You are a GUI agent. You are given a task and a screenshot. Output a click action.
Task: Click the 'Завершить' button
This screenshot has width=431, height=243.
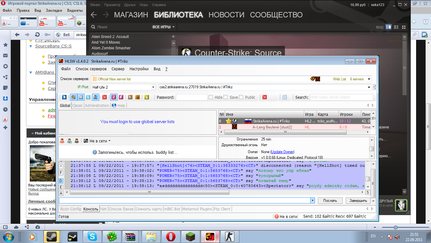[x=358, y=201]
